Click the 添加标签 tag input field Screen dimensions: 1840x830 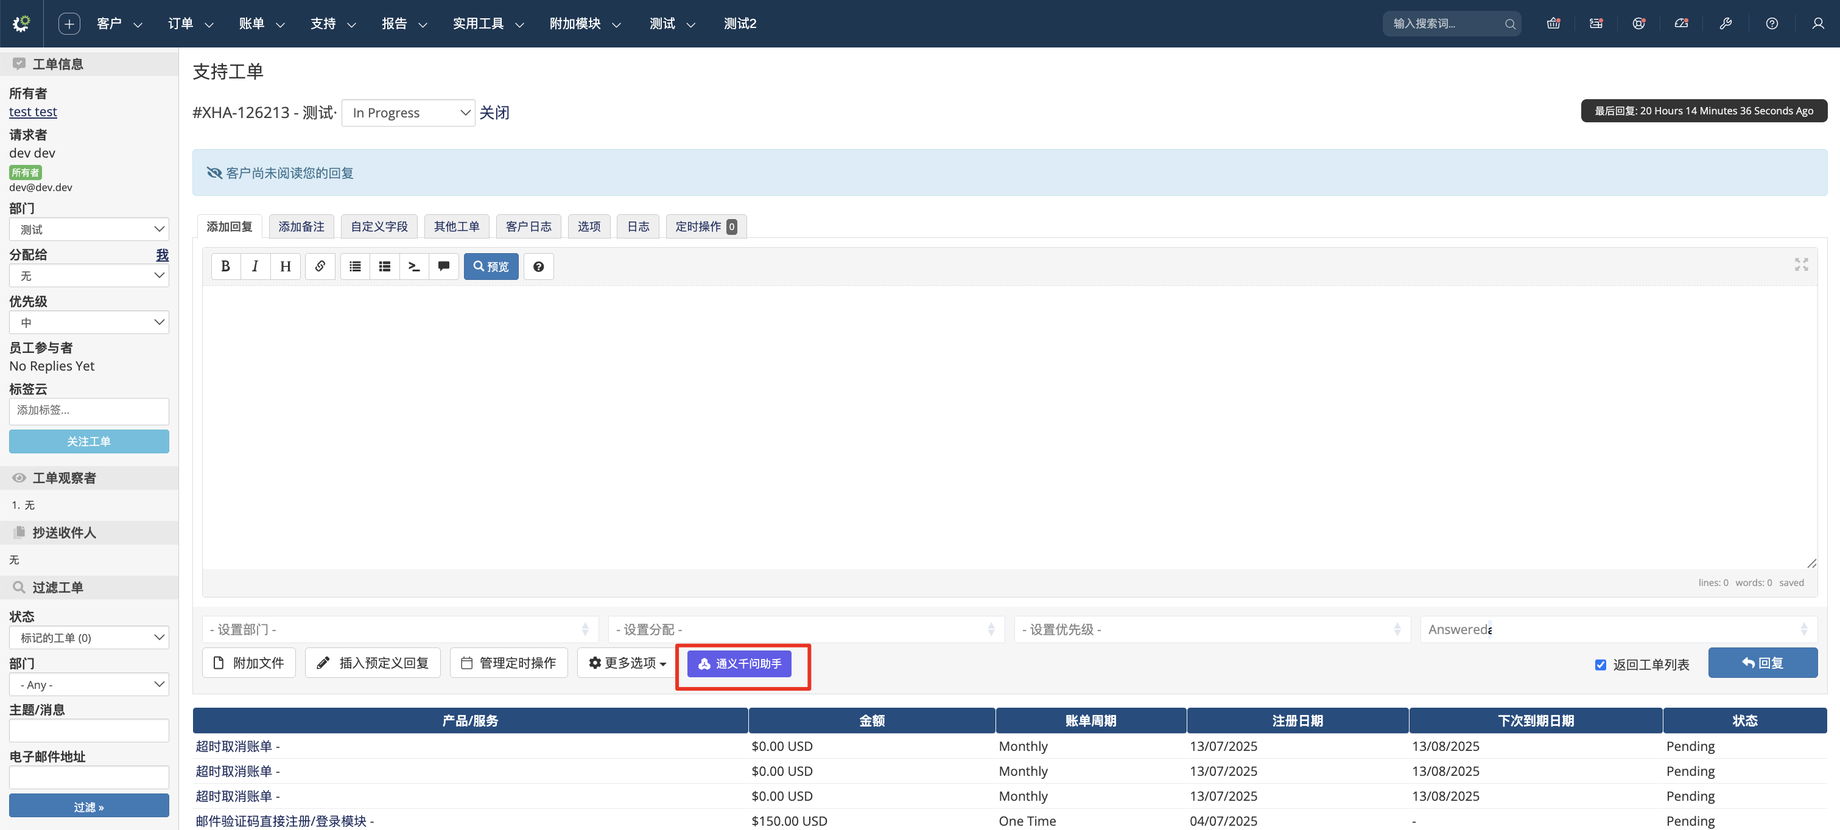point(88,410)
